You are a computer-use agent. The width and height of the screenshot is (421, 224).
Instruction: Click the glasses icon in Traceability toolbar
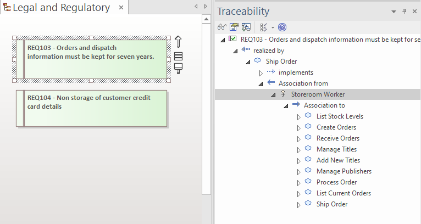click(222, 27)
